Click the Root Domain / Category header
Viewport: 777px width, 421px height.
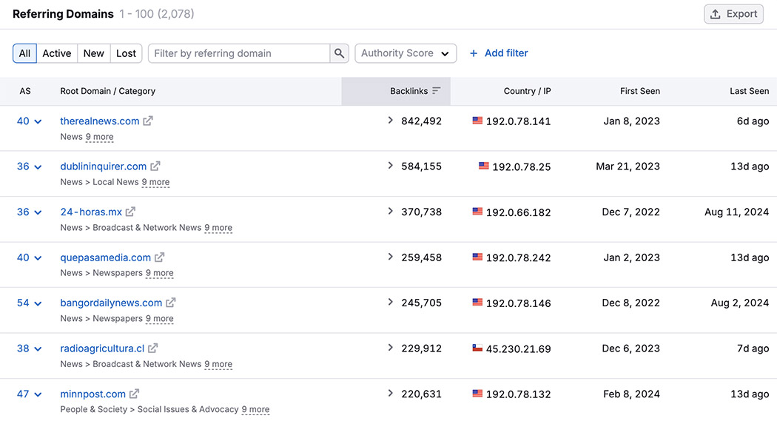pos(107,91)
